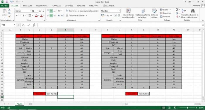Click the Fill down icon in Édition
The width and height of the screenshot is (205, 110).
(x=177, y=13)
